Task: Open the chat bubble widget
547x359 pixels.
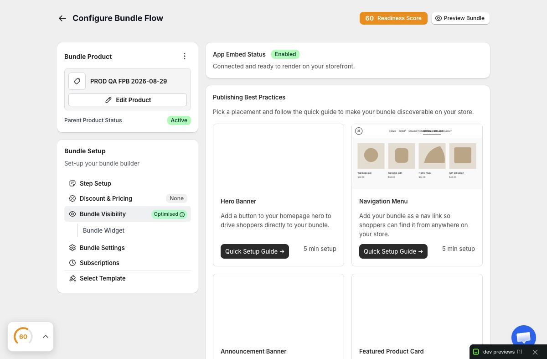Action: tap(524, 338)
